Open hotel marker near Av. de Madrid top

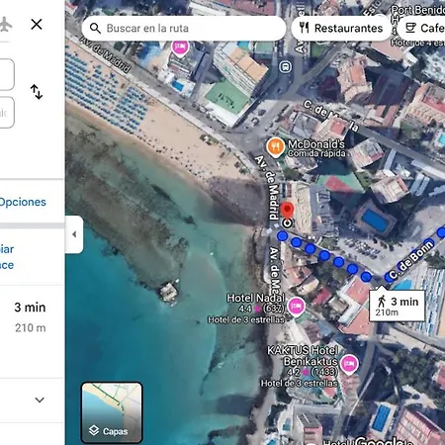(x=180, y=48)
